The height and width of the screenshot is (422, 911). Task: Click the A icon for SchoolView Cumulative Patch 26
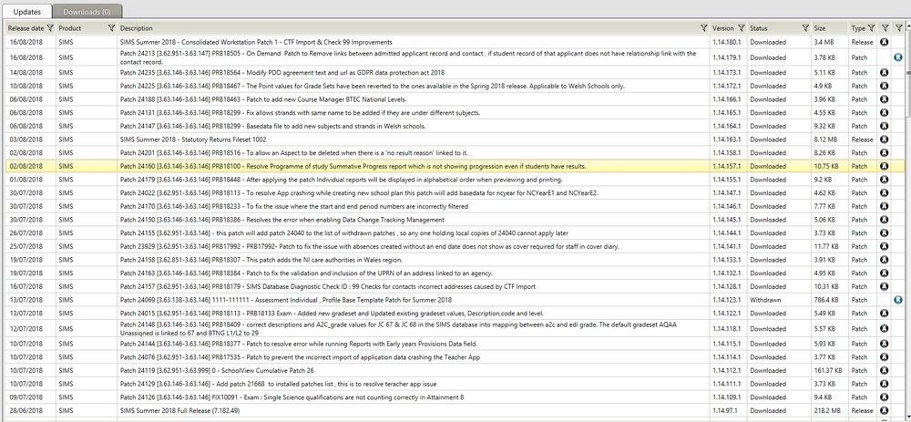click(x=885, y=370)
